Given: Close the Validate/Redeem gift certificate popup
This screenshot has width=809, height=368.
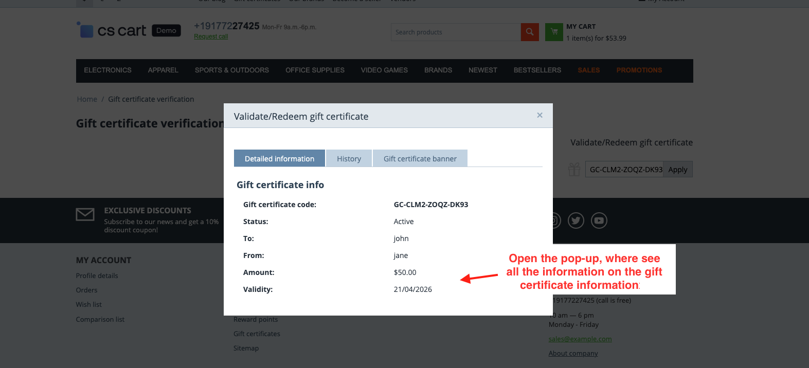Looking at the screenshot, I should pyautogui.click(x=540, y=115).
